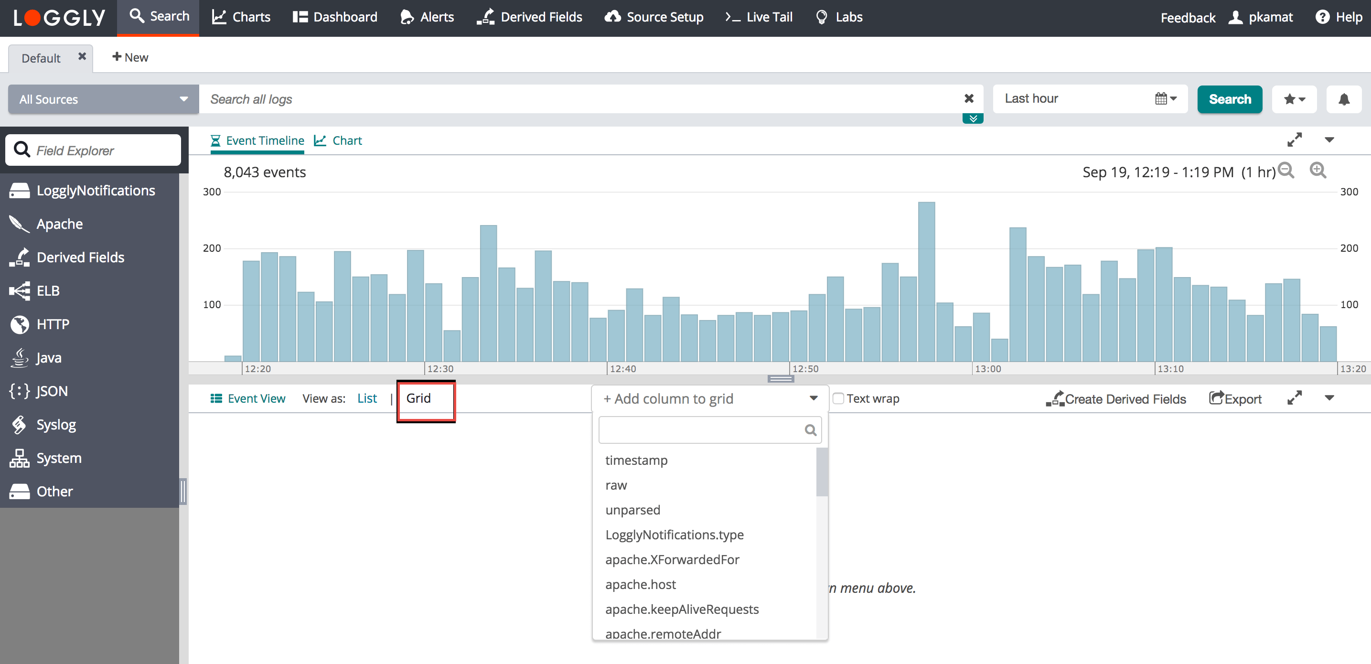Select Grid view mode

[x=418, y=398]
